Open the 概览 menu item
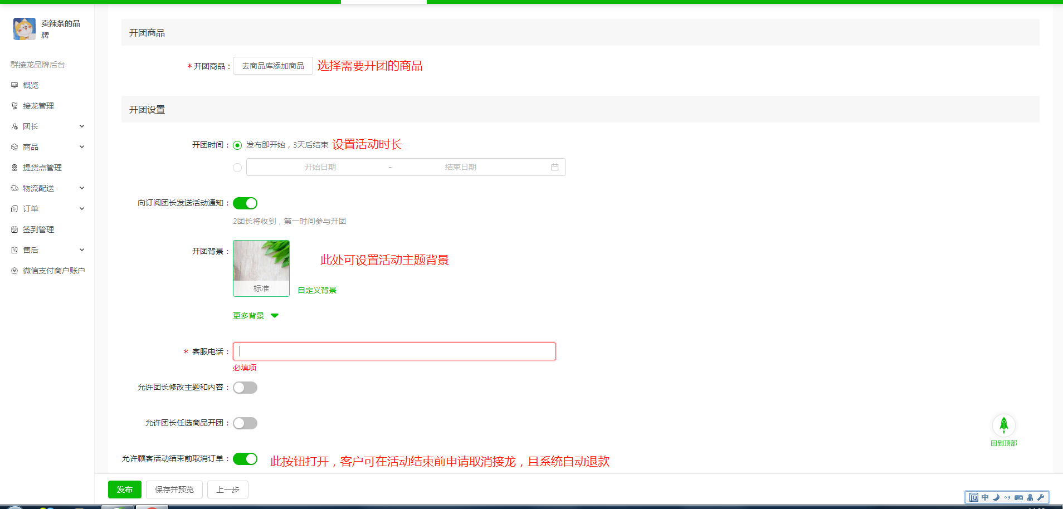The image size is (1063, 509). pyautogui.click(x=31, y=85)
